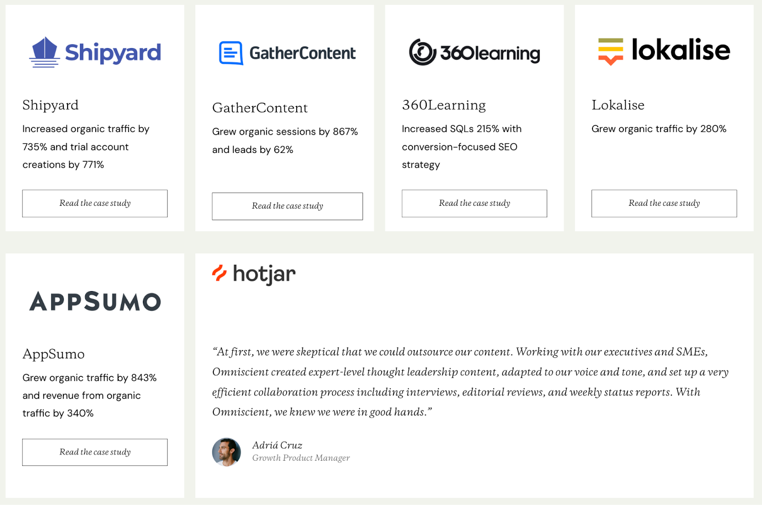
Task: Click the name Adriá Cruz
Action: (277, 445)
